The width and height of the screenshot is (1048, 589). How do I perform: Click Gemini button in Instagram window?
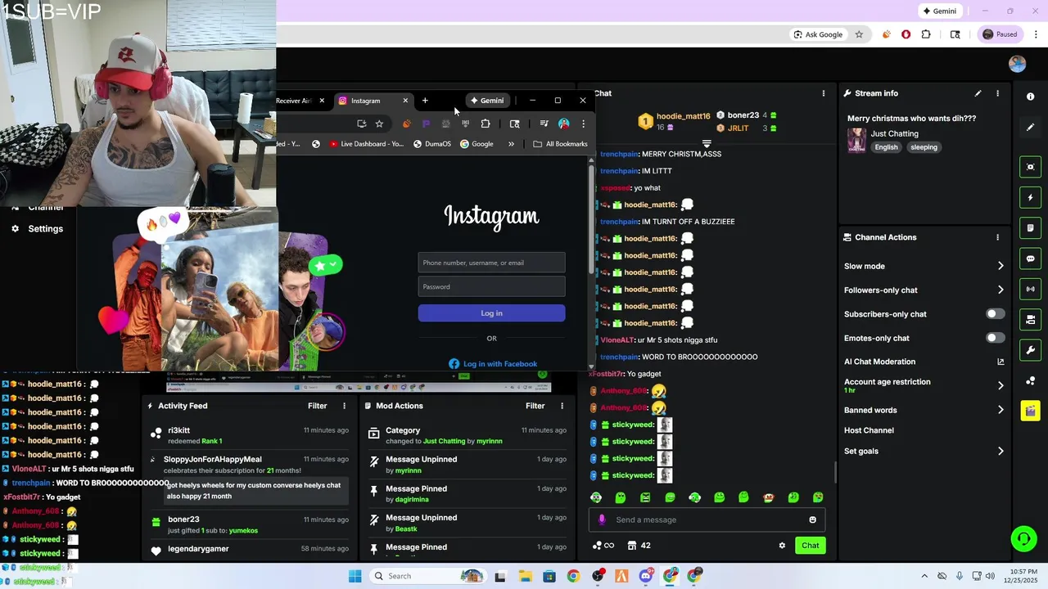point(487,101)
